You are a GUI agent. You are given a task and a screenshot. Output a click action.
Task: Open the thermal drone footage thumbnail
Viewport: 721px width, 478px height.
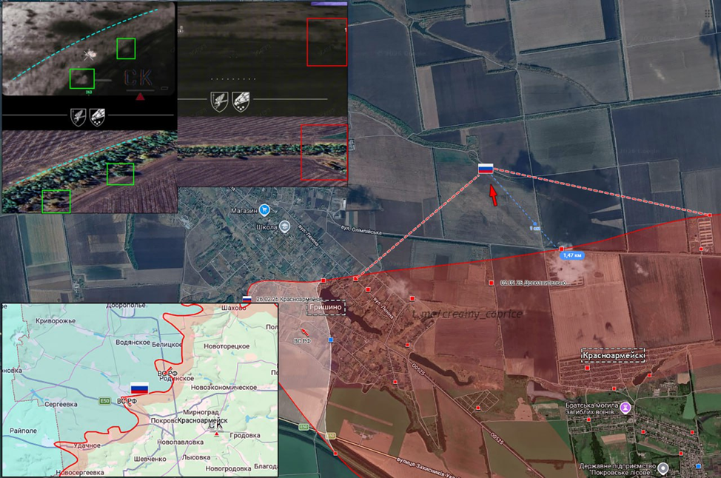(89, 49)
